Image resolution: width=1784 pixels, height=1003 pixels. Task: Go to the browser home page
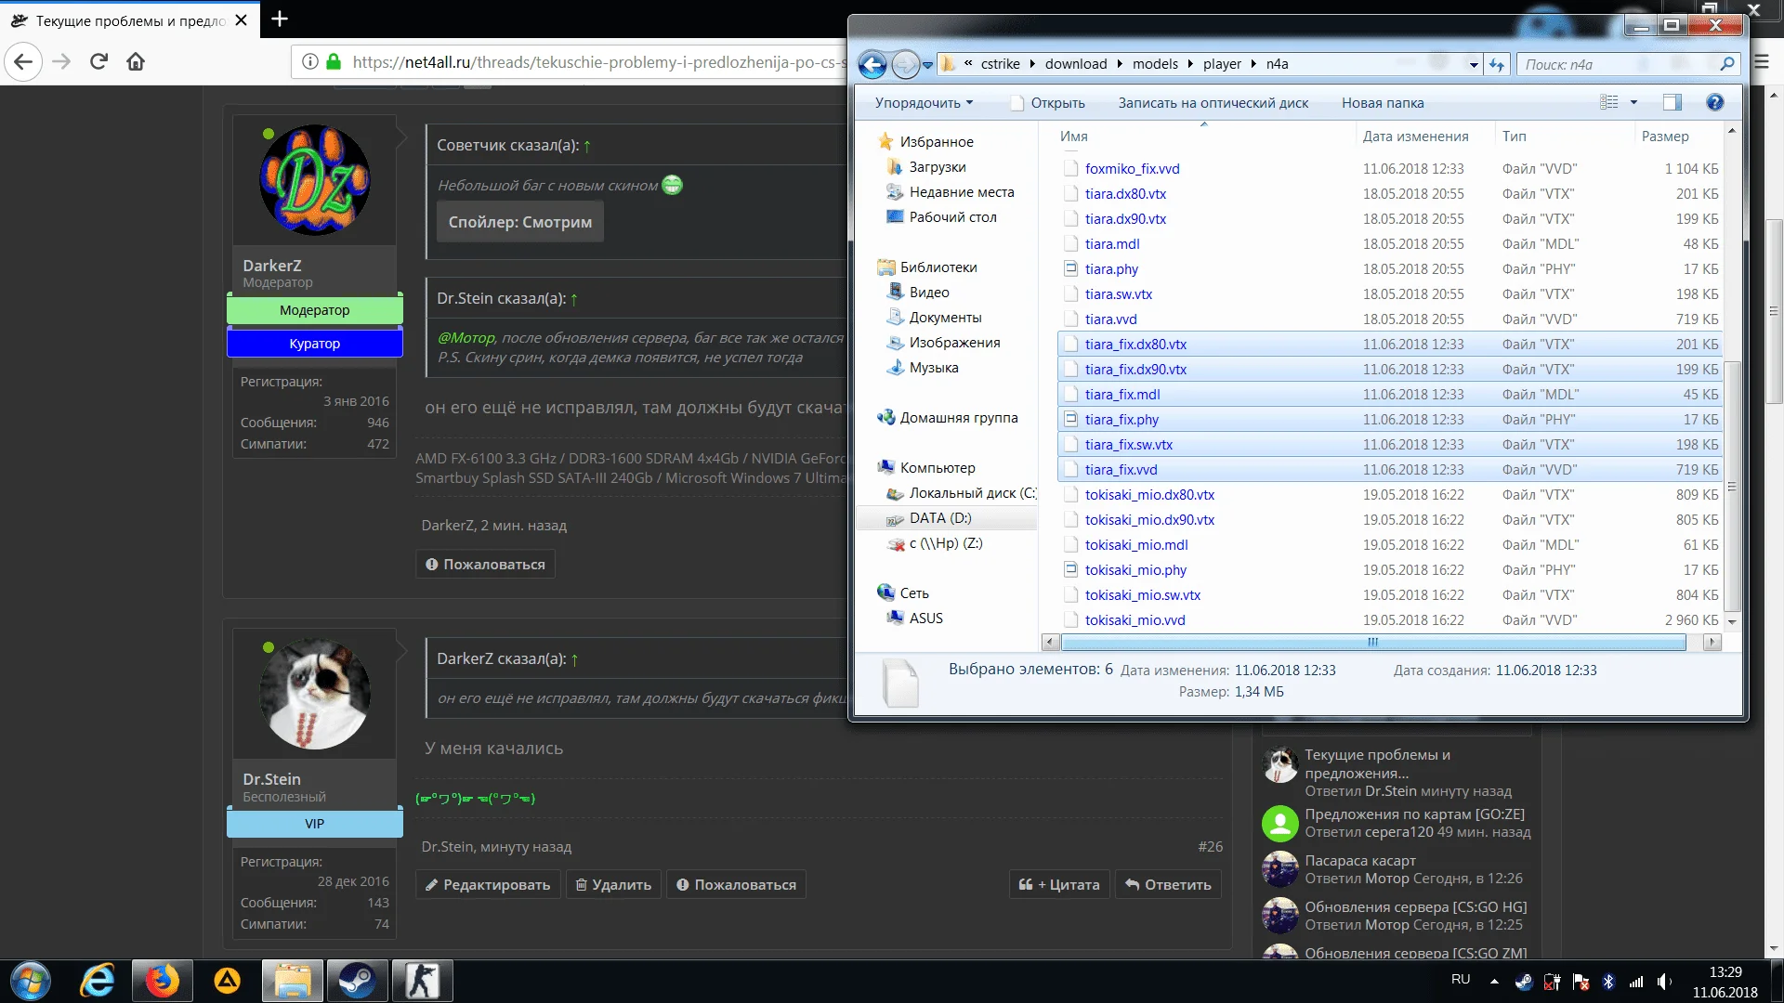point(136,62)
